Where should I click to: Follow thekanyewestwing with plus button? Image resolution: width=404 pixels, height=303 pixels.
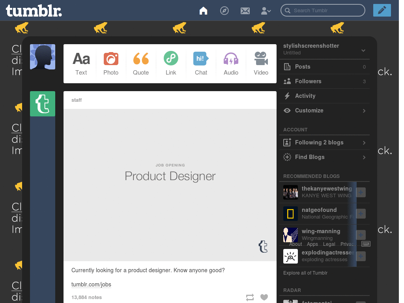(x=361, y=192)
